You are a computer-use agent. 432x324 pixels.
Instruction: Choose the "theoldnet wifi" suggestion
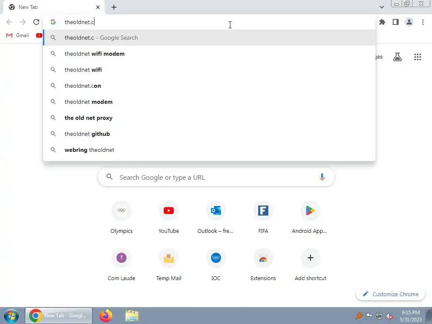(x=209, y=70)
